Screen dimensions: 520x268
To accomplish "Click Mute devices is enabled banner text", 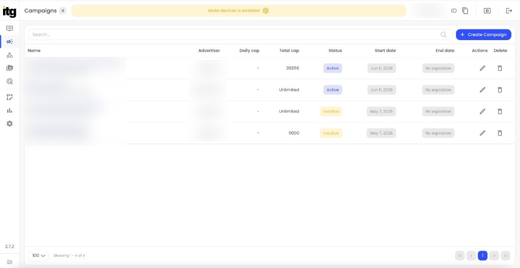I will [x=234, y=11].
